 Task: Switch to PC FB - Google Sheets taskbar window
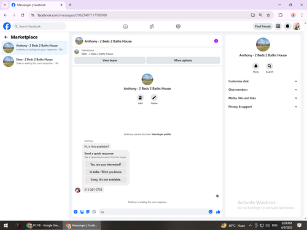pyautogui.click(x=44, y=225)
